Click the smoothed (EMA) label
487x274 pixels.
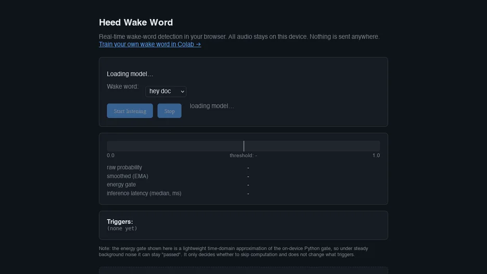127,176
